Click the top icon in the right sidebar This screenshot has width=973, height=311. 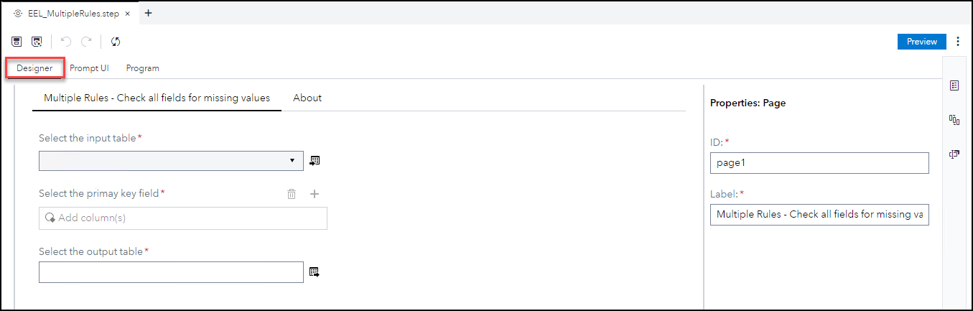click(x=954, y=85)
